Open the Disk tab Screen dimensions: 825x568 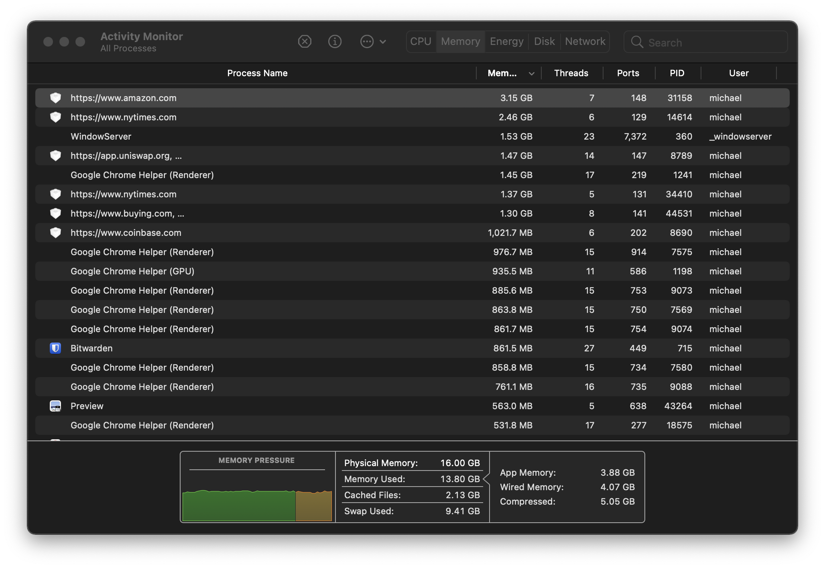pos(544,41)
